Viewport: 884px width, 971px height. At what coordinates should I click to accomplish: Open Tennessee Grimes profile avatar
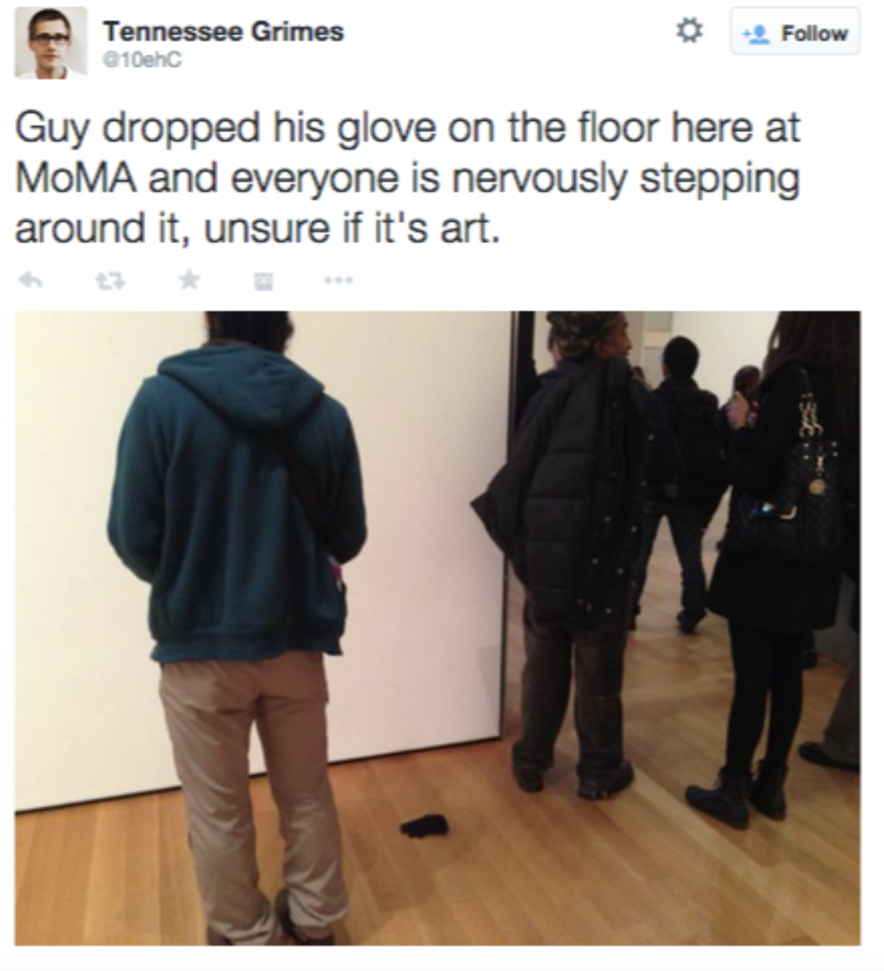coord(51,44)
